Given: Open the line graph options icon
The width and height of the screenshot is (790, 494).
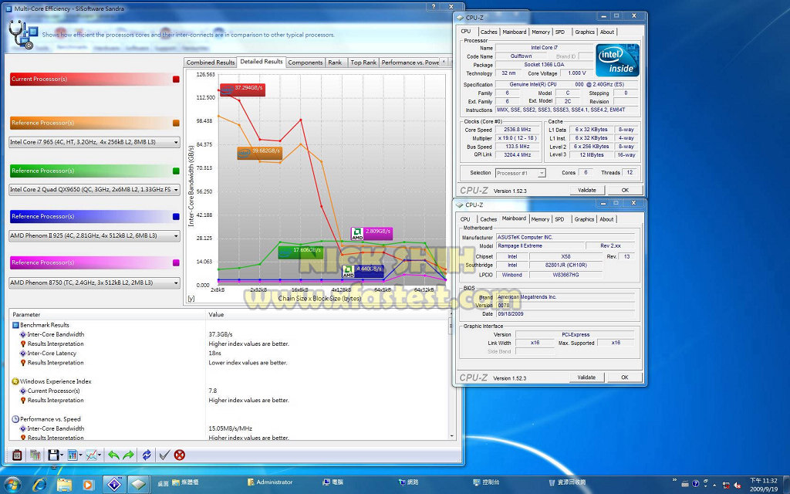Looking at the screenshot, I should (x=92, y=455).
